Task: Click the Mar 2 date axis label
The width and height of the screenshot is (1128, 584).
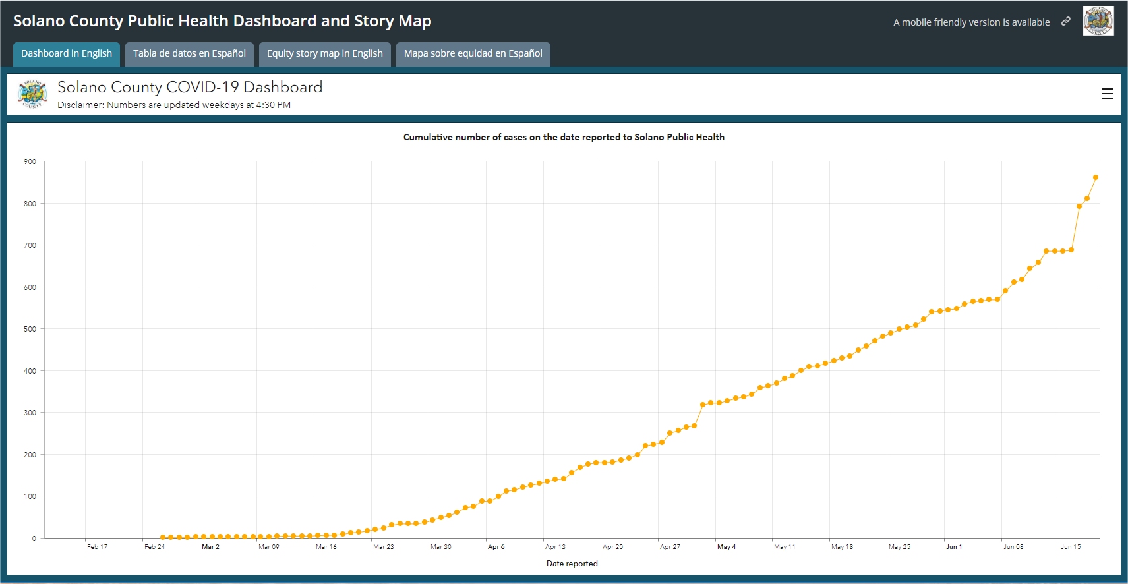Action: point(210,547)
